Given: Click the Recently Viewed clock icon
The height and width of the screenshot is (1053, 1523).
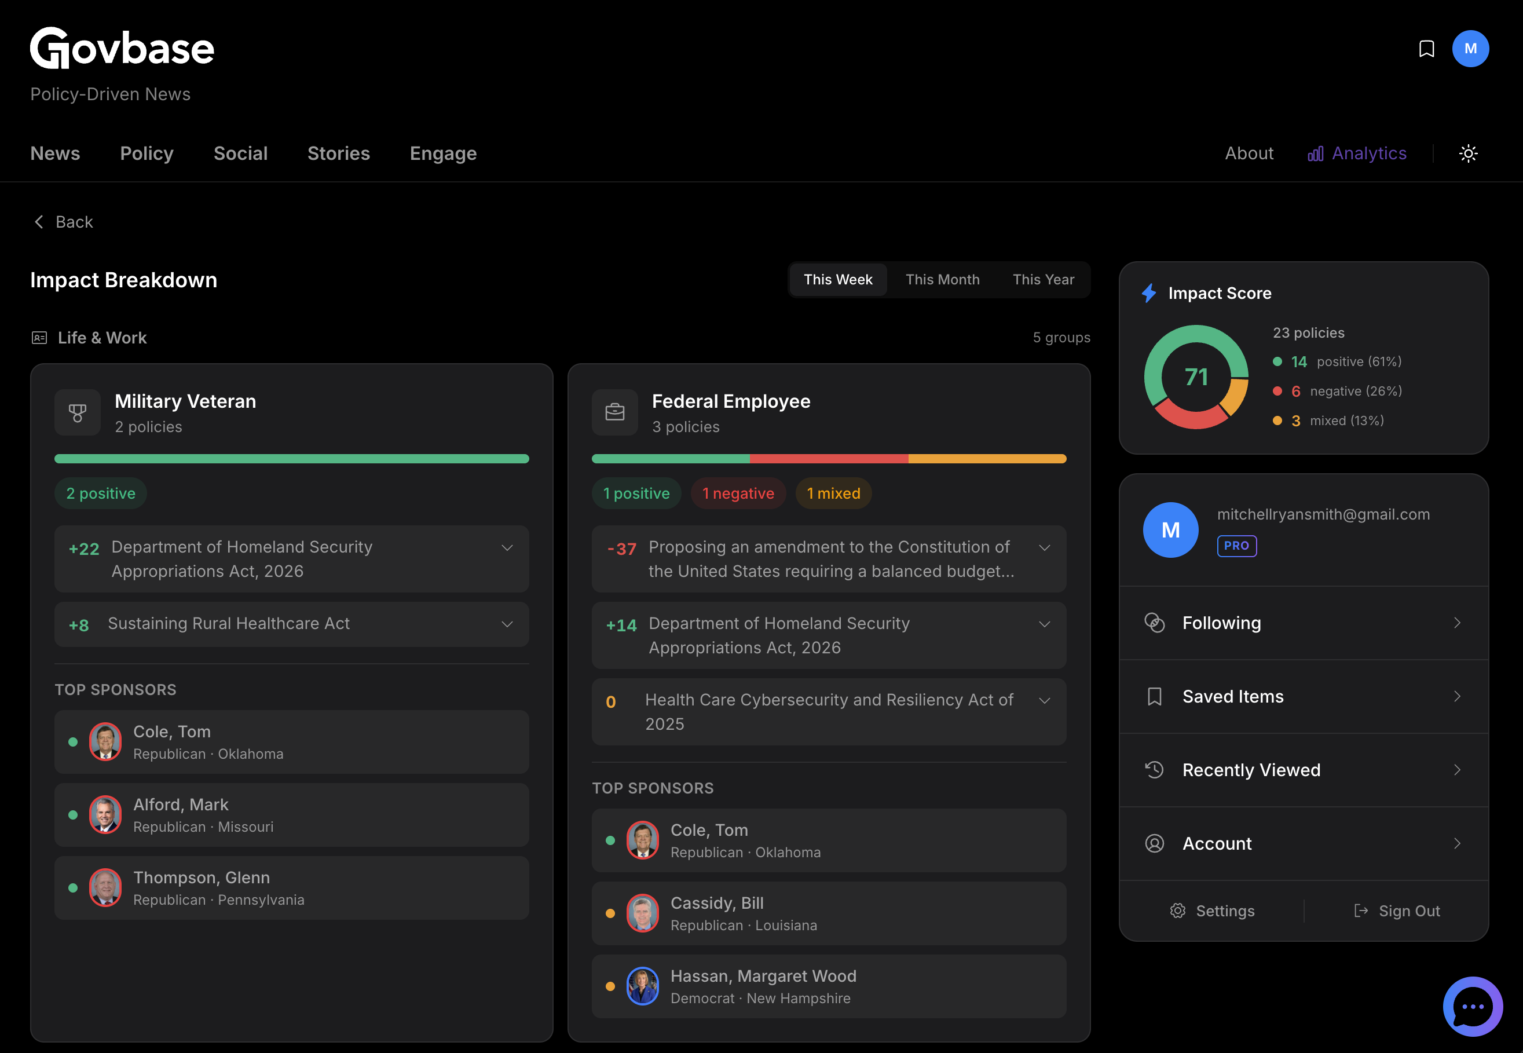Looking at the screenshot, I should 1154,769.
